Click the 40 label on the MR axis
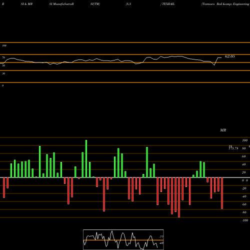Screen dimensions: 250x250 tap(244, 164)
